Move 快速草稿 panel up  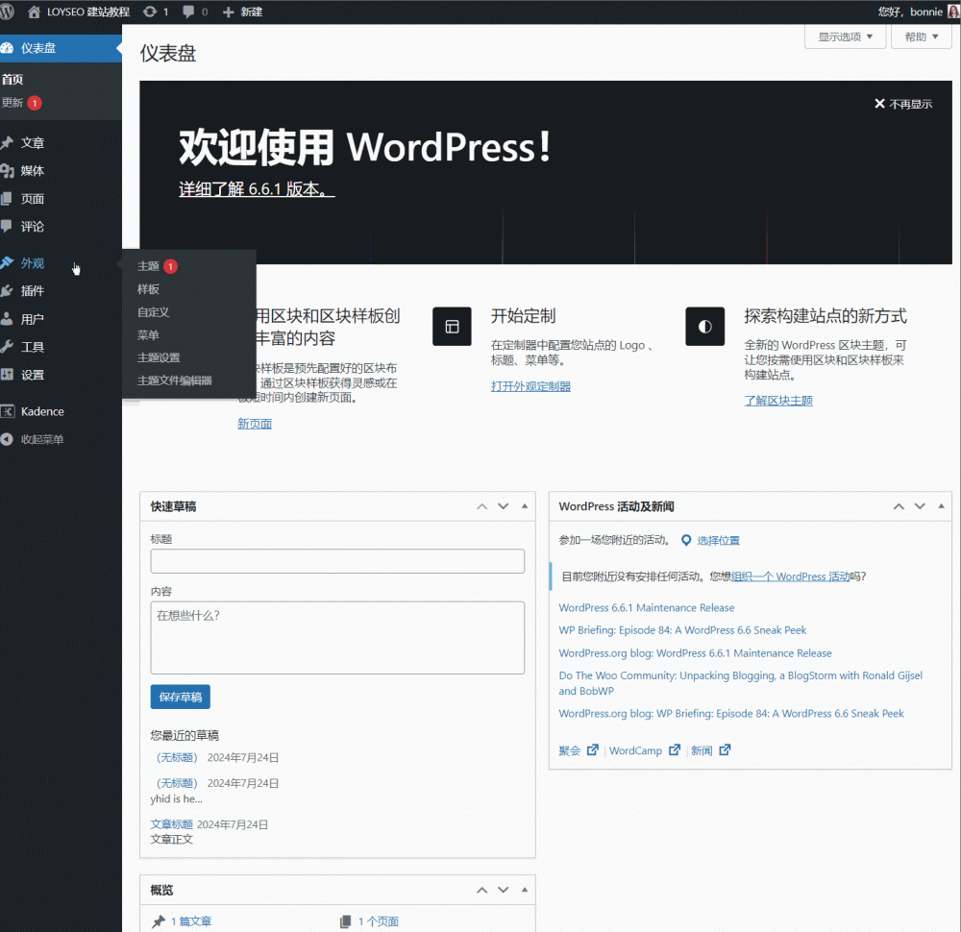point(482,506)
